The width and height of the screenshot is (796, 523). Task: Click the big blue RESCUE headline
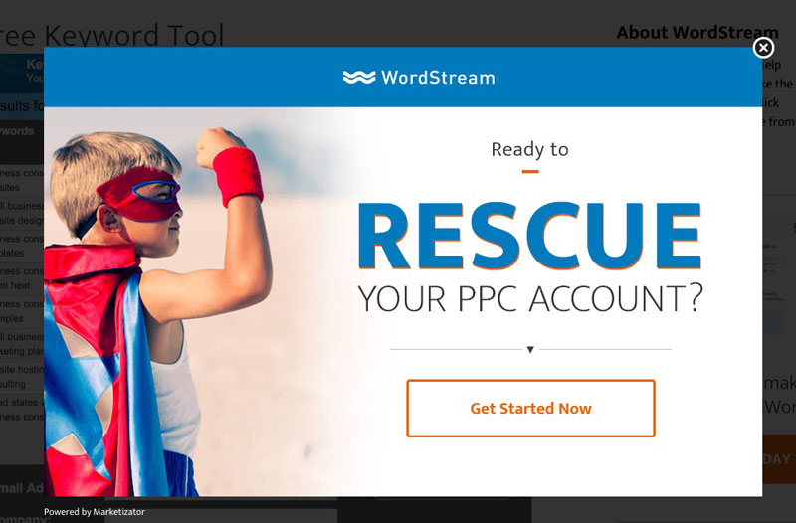point(529,236)
